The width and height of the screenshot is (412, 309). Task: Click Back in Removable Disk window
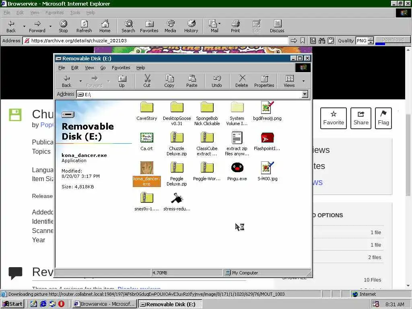(66, 81)
